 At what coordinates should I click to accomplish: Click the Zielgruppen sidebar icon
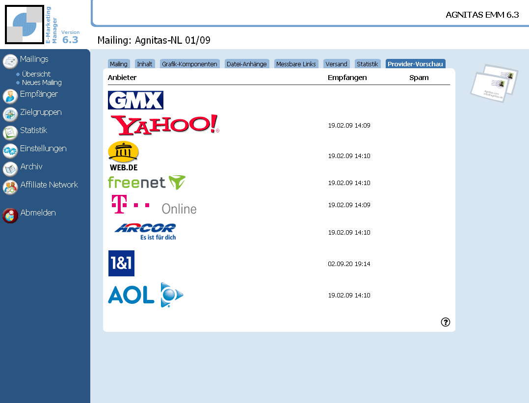tap(10, 115)
